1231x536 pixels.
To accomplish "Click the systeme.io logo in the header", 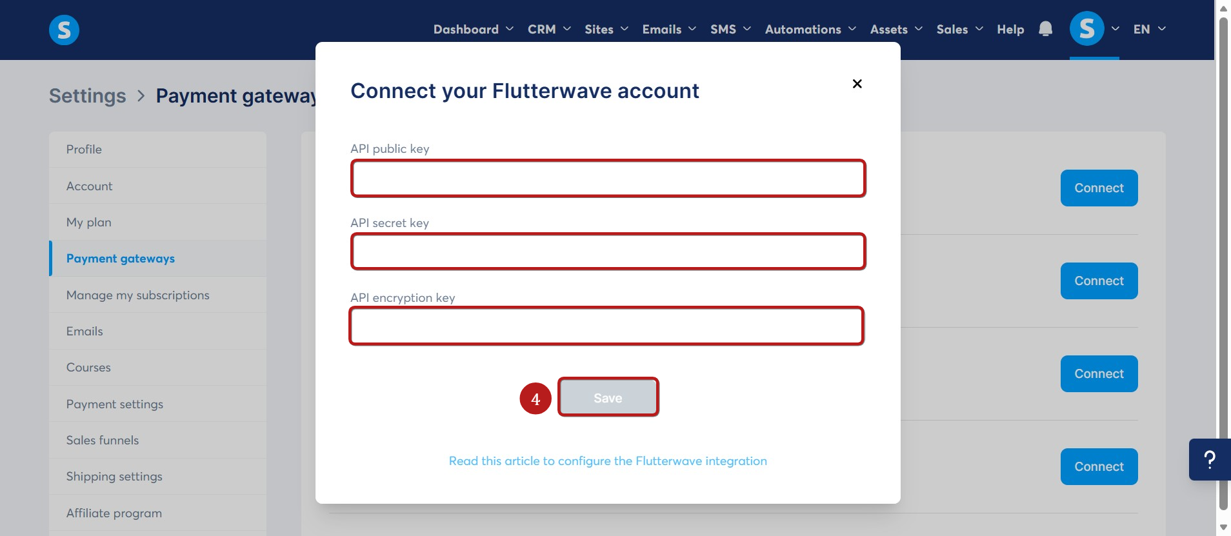I will coord(64,30).
